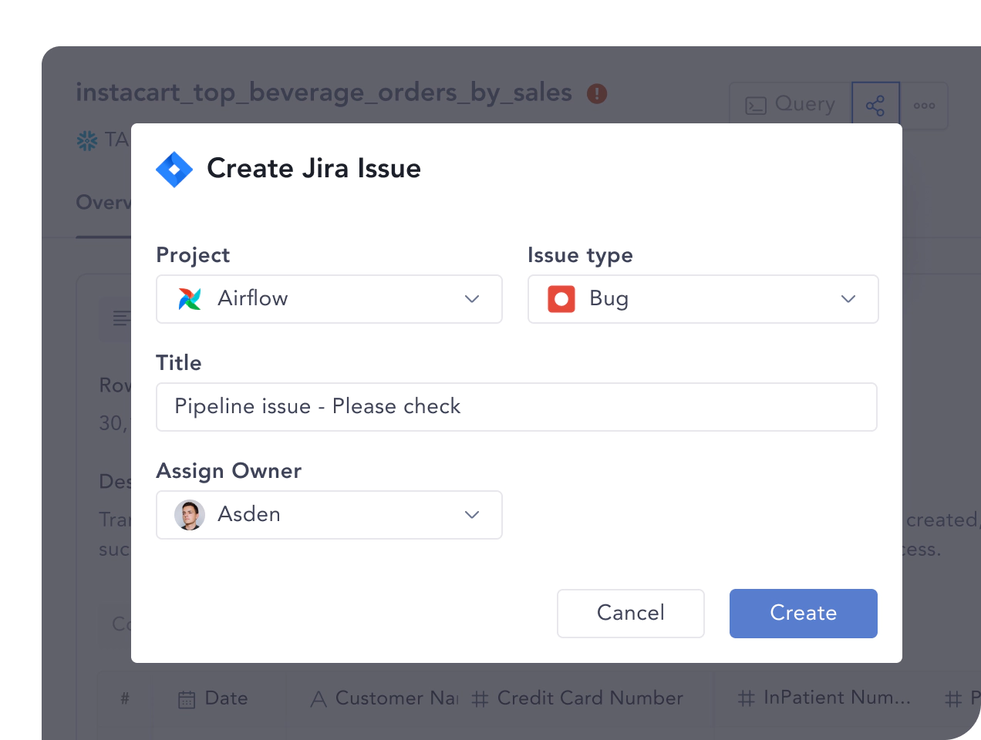Screen dimensions: 981x740
Task: Click the hash icon beside Credit Card Number
Action: [x=480, y=699]
